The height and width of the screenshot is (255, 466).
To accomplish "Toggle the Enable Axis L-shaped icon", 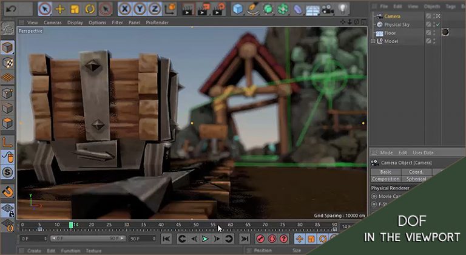I will coord(7,142).
